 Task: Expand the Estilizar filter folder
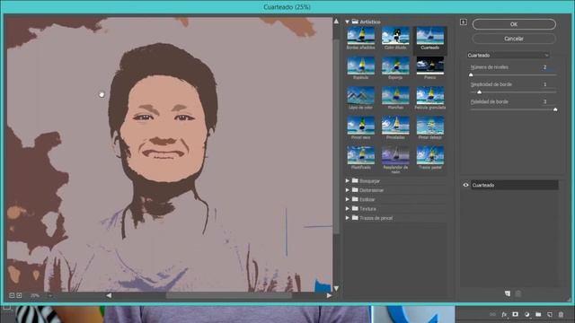(x=348, y=199)
